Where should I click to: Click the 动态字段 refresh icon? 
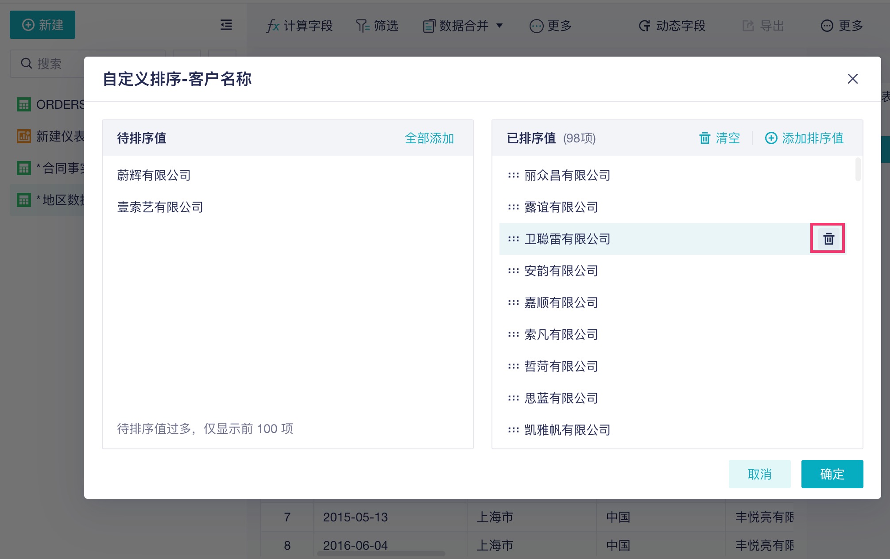(x=645, y=26)
